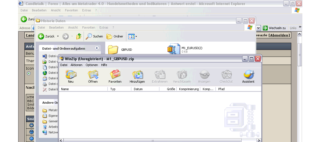Open Ansicht menu in Internet Explorer

pyautogui.click(x=56, y=10)
